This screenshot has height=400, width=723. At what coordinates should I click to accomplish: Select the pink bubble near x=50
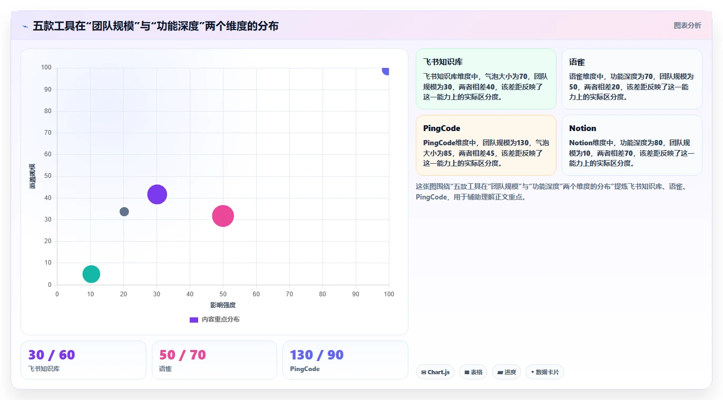223,216
